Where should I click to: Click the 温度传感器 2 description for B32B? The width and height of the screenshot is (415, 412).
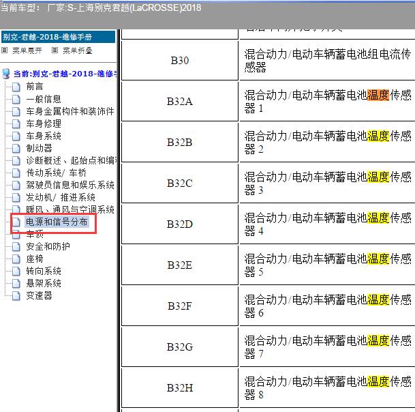[328, 143]
